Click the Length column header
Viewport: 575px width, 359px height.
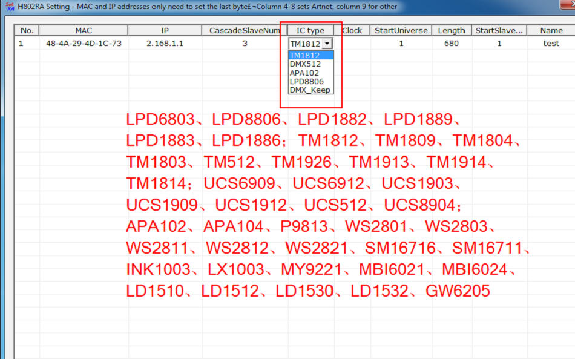click(x=452, y=30)
